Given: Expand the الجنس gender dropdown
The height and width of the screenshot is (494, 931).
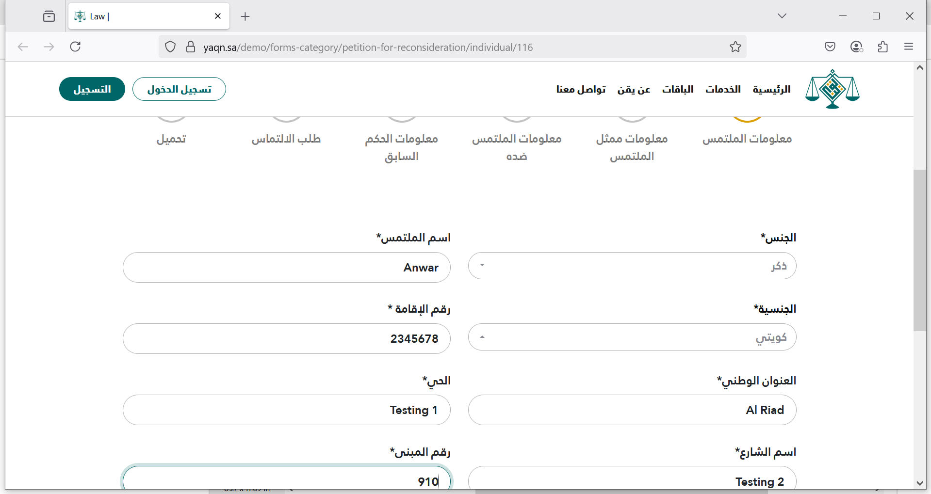Looking at the screenshot, I should 632,266.
